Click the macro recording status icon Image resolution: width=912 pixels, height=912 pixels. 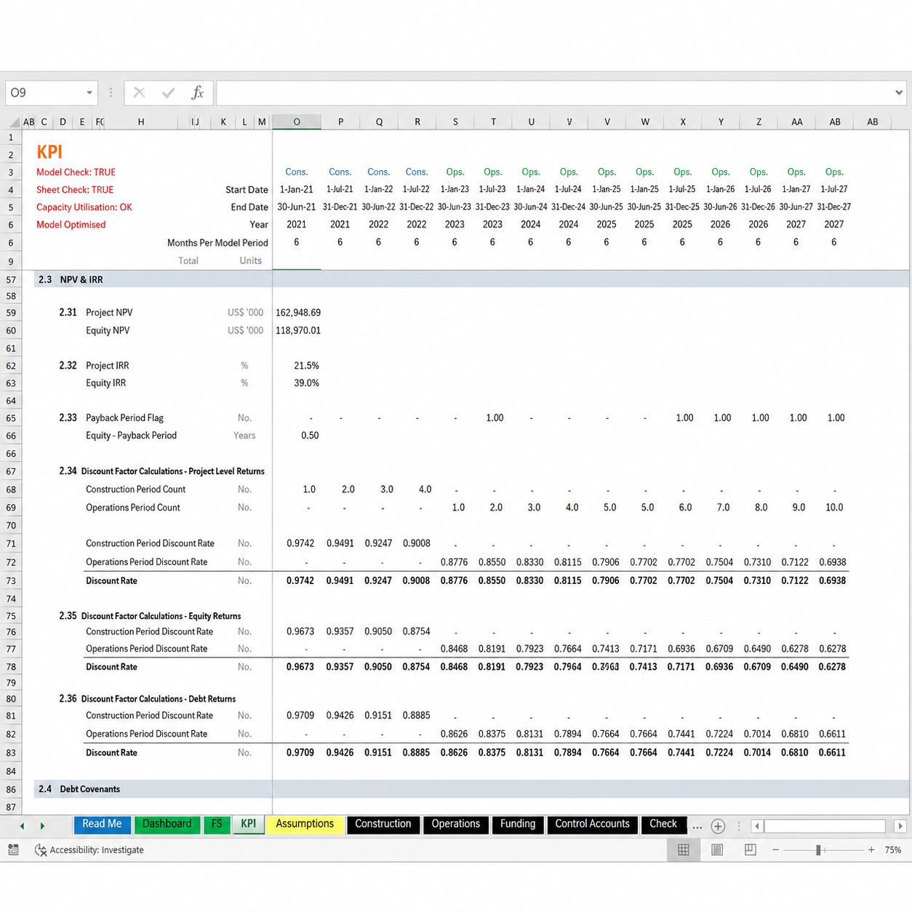pyautogui.click(x=13, y=849)
